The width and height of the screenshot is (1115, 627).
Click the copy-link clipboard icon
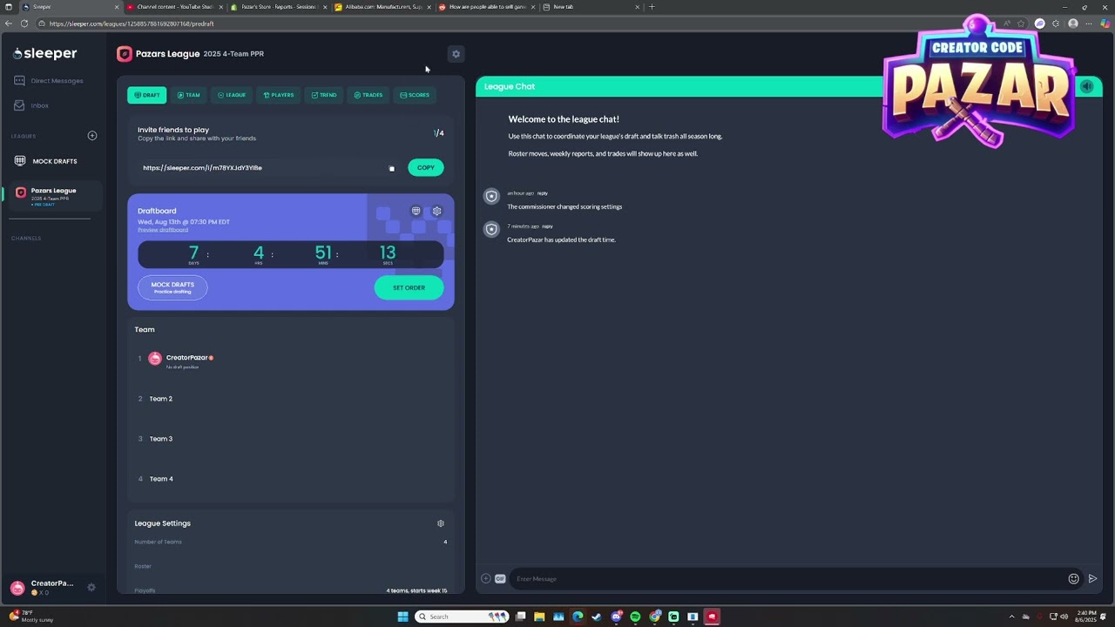click(x=392, y=168)
